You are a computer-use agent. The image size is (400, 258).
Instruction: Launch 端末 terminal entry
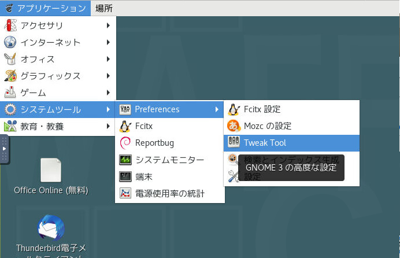(170, 176)
